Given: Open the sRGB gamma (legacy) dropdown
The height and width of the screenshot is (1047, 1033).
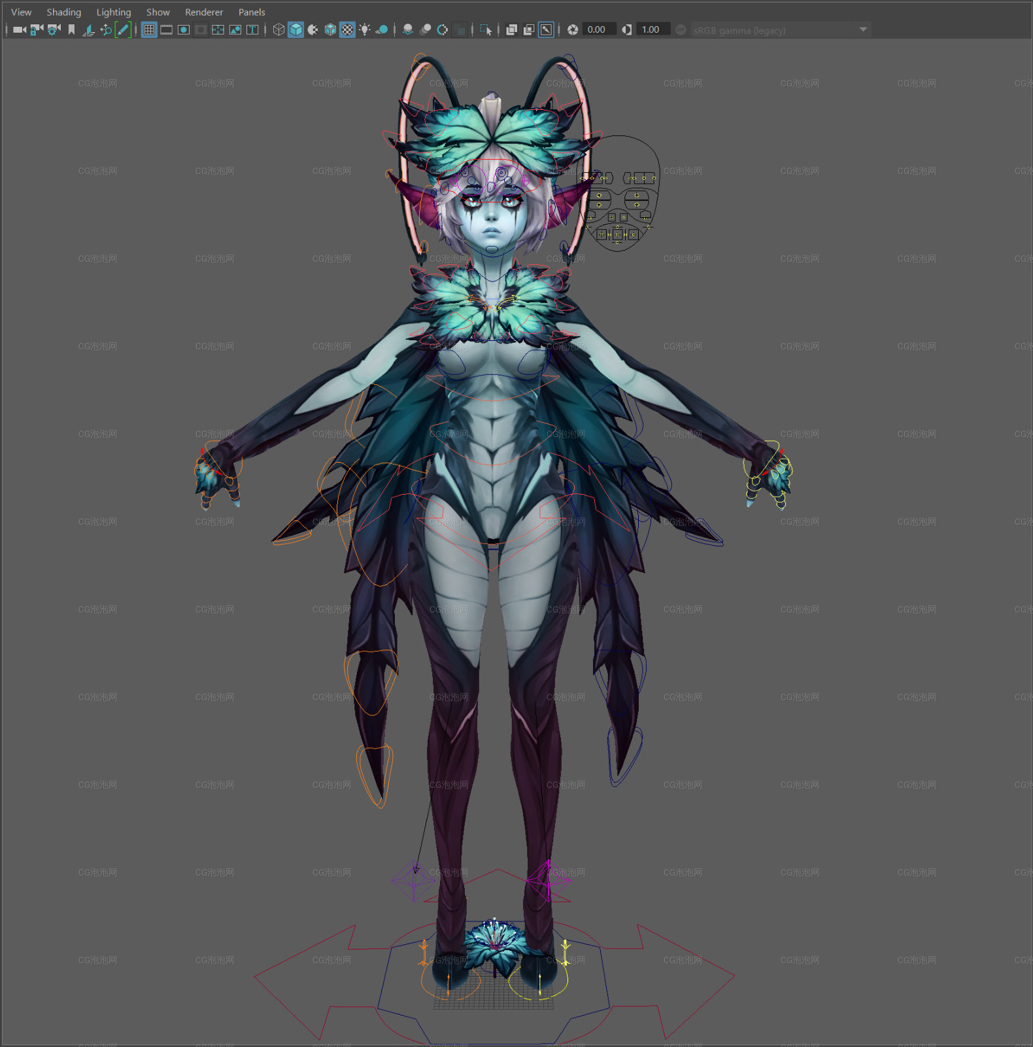Looking at the screenshot, I should pos(781,30).
